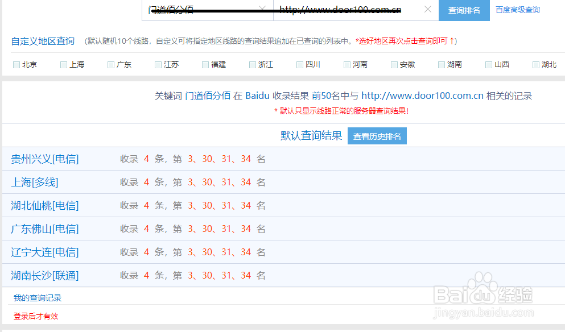Check the 北京 region checkbox
Image resolution: width=565 pixels, height=332 pixels.
point(16,65)
